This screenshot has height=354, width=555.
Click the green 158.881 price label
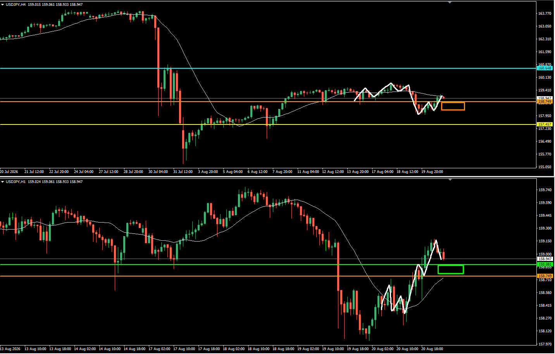coord(545,264)
